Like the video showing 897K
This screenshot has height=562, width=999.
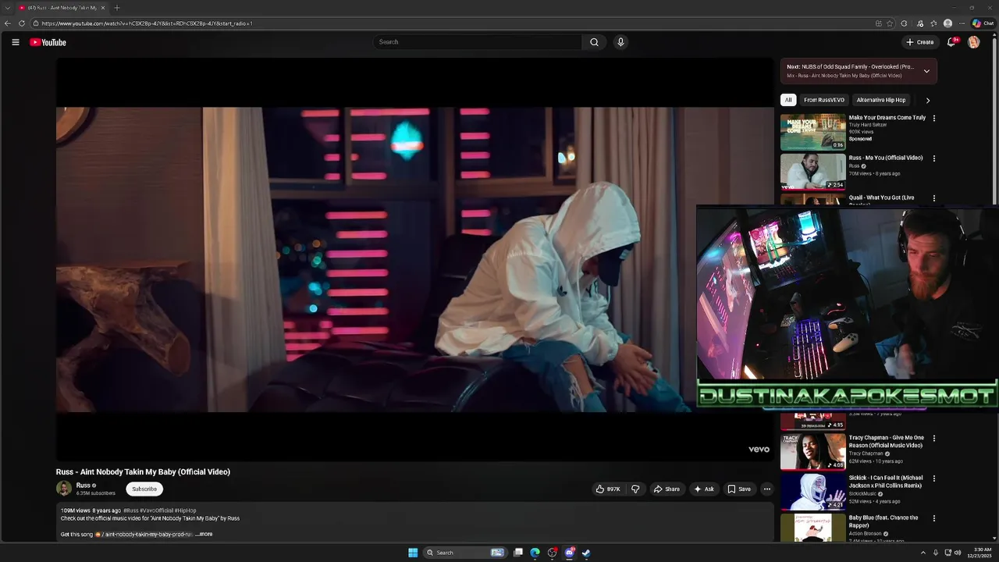(x=608, y=489)
